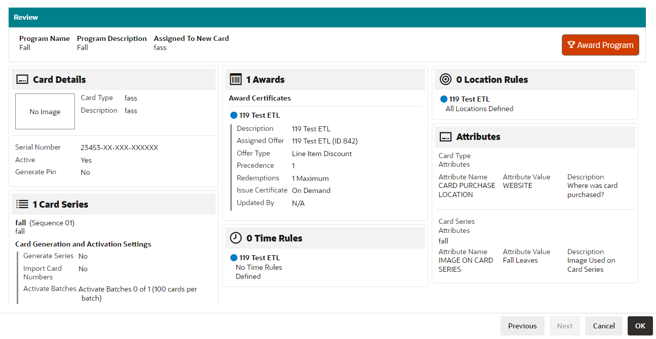Click the blue dot beside 119 Test ETL award
The width and height of the screenshot is (656, 339).
(233, 115)
